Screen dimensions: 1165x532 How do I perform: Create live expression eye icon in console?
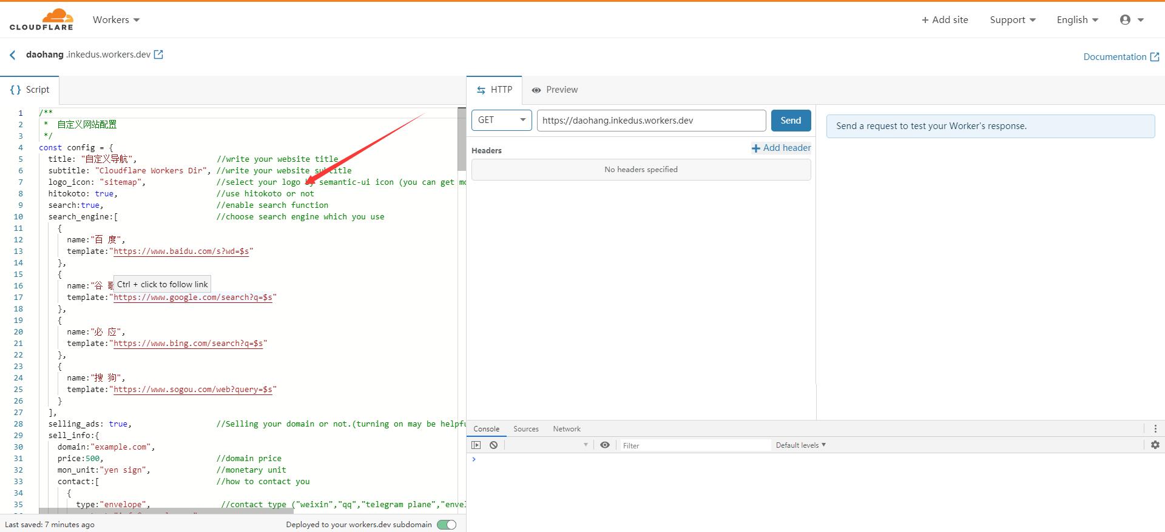605,445
